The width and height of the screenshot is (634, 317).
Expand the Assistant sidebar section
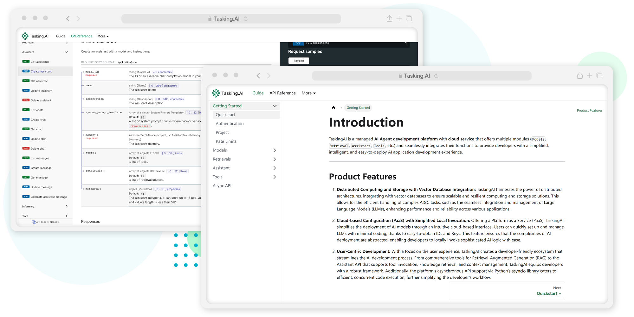(x=275, y=168)
